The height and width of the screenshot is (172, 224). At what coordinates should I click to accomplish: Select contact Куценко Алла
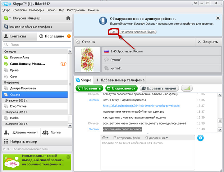35,57
